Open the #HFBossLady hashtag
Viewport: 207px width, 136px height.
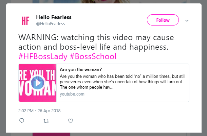pos(43,56)
